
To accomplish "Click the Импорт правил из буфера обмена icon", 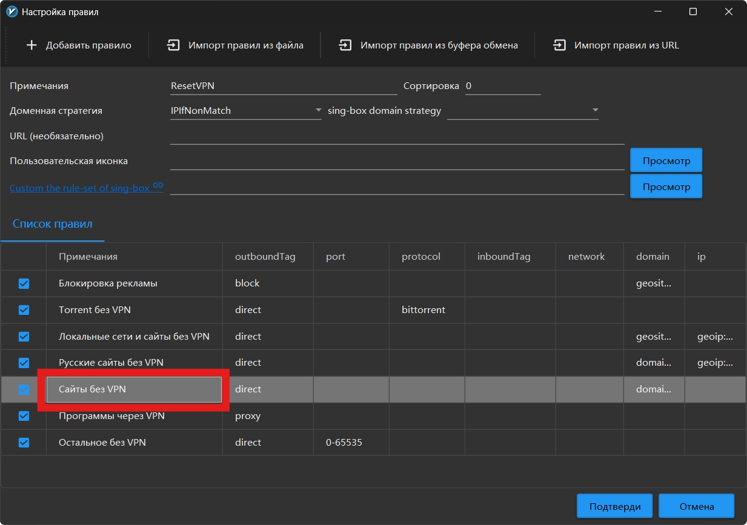I will coord(345,45).
